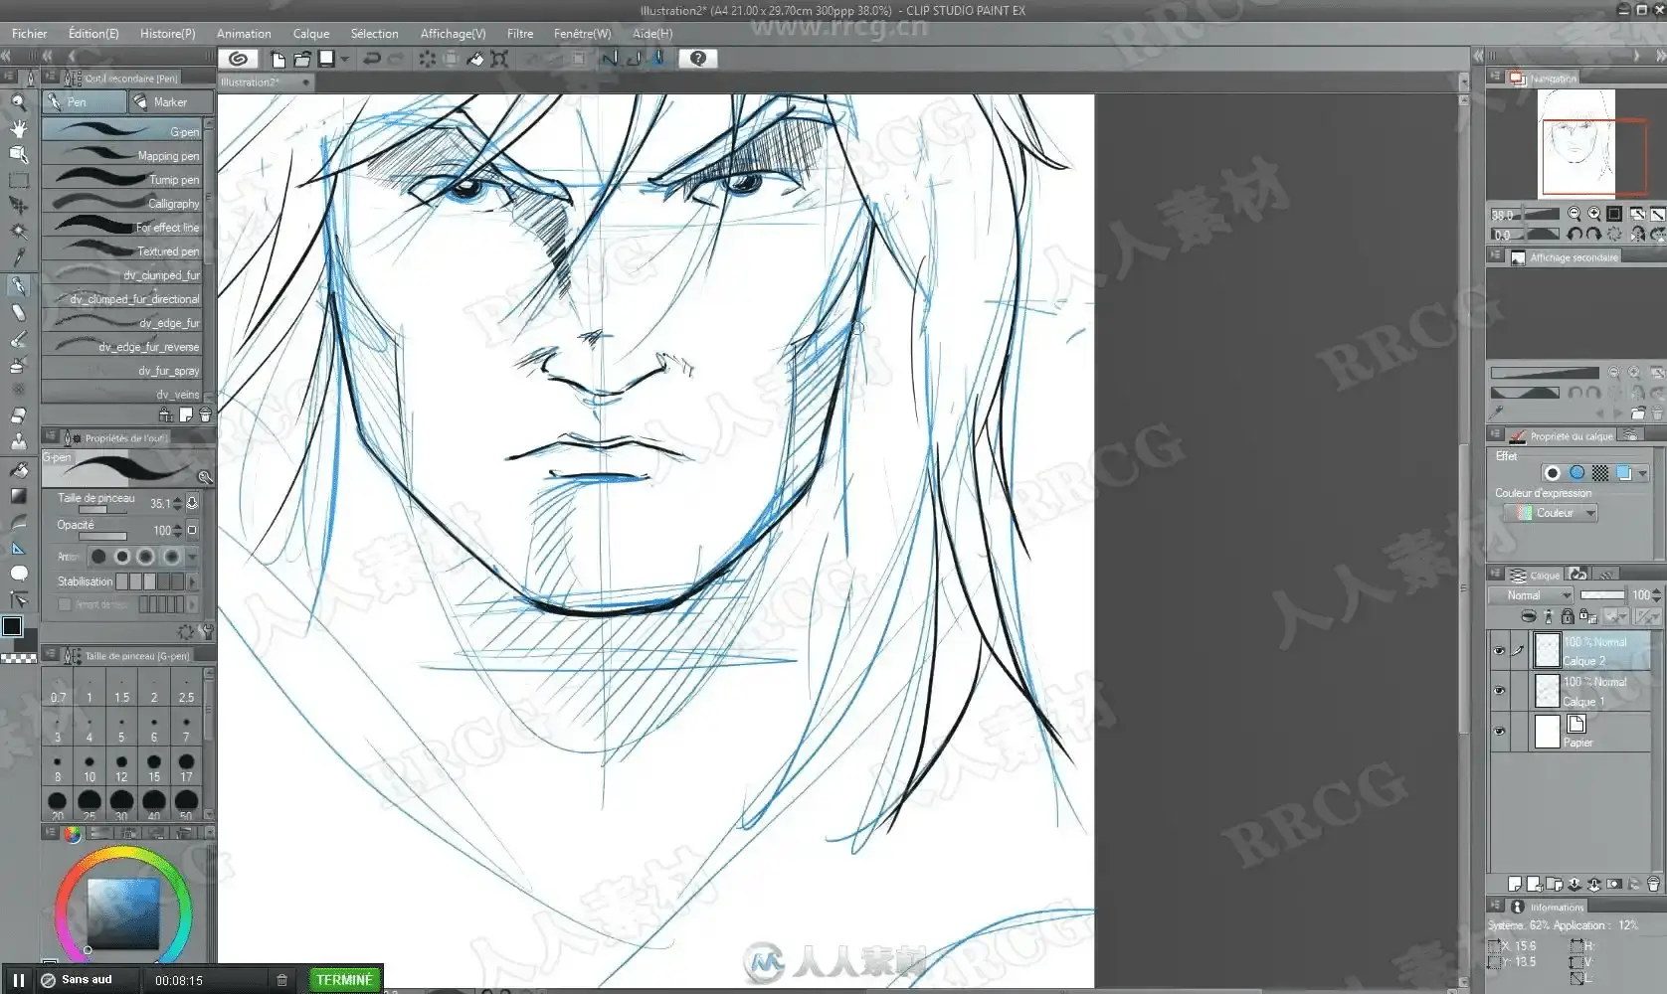Select the Eraser tool in the toolbox

pos(18,415)
